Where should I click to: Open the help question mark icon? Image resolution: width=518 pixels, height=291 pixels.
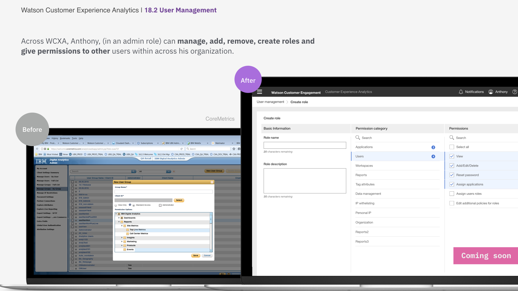(514, 92)
